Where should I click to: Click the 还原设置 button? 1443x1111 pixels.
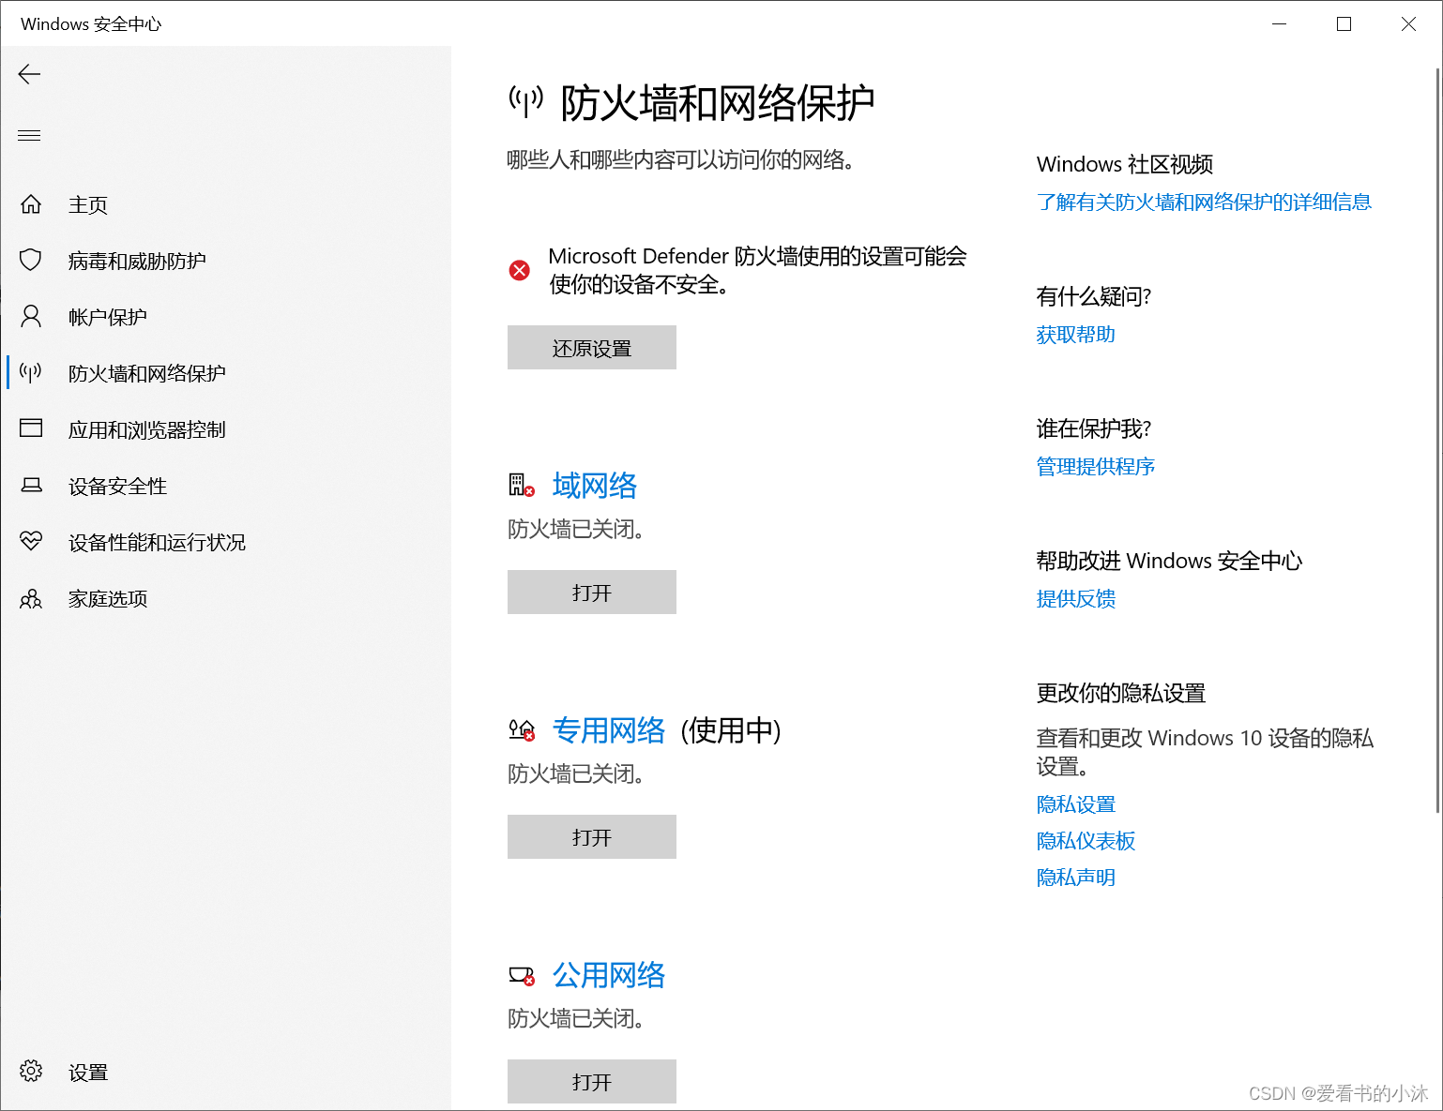click(x=592, y=348)
